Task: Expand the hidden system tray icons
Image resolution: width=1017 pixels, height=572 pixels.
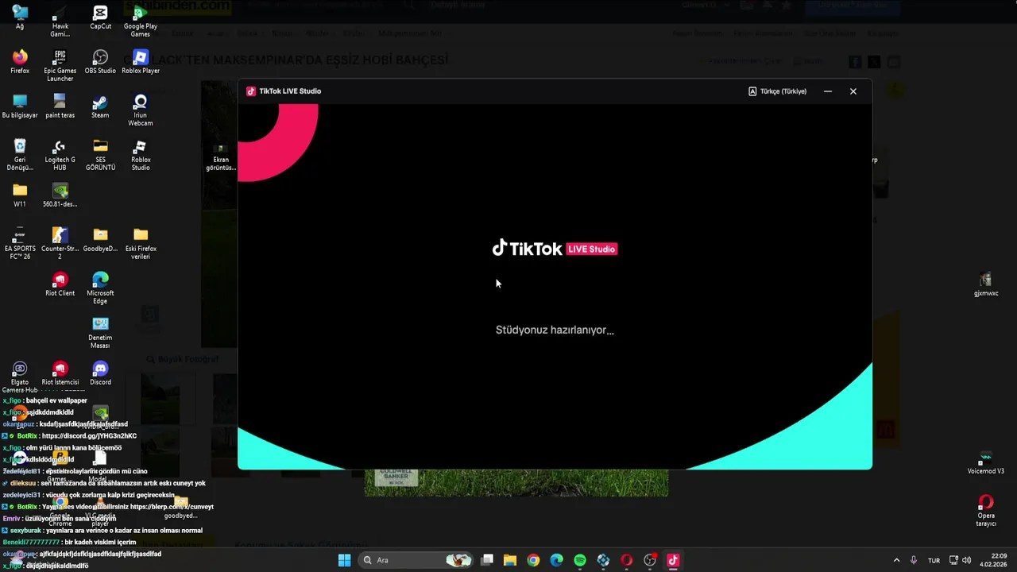Action: tap(896, 560)
